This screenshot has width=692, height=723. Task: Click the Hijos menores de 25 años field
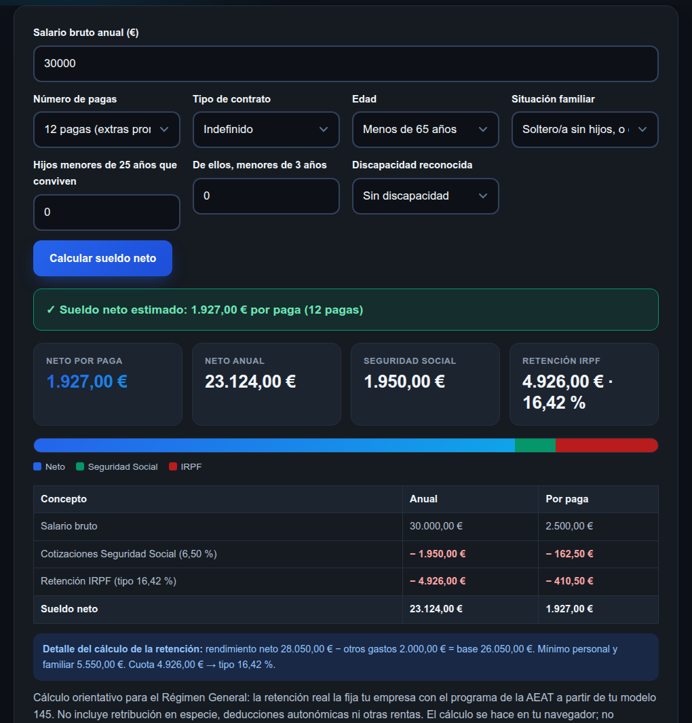click(x=107, y=212)
